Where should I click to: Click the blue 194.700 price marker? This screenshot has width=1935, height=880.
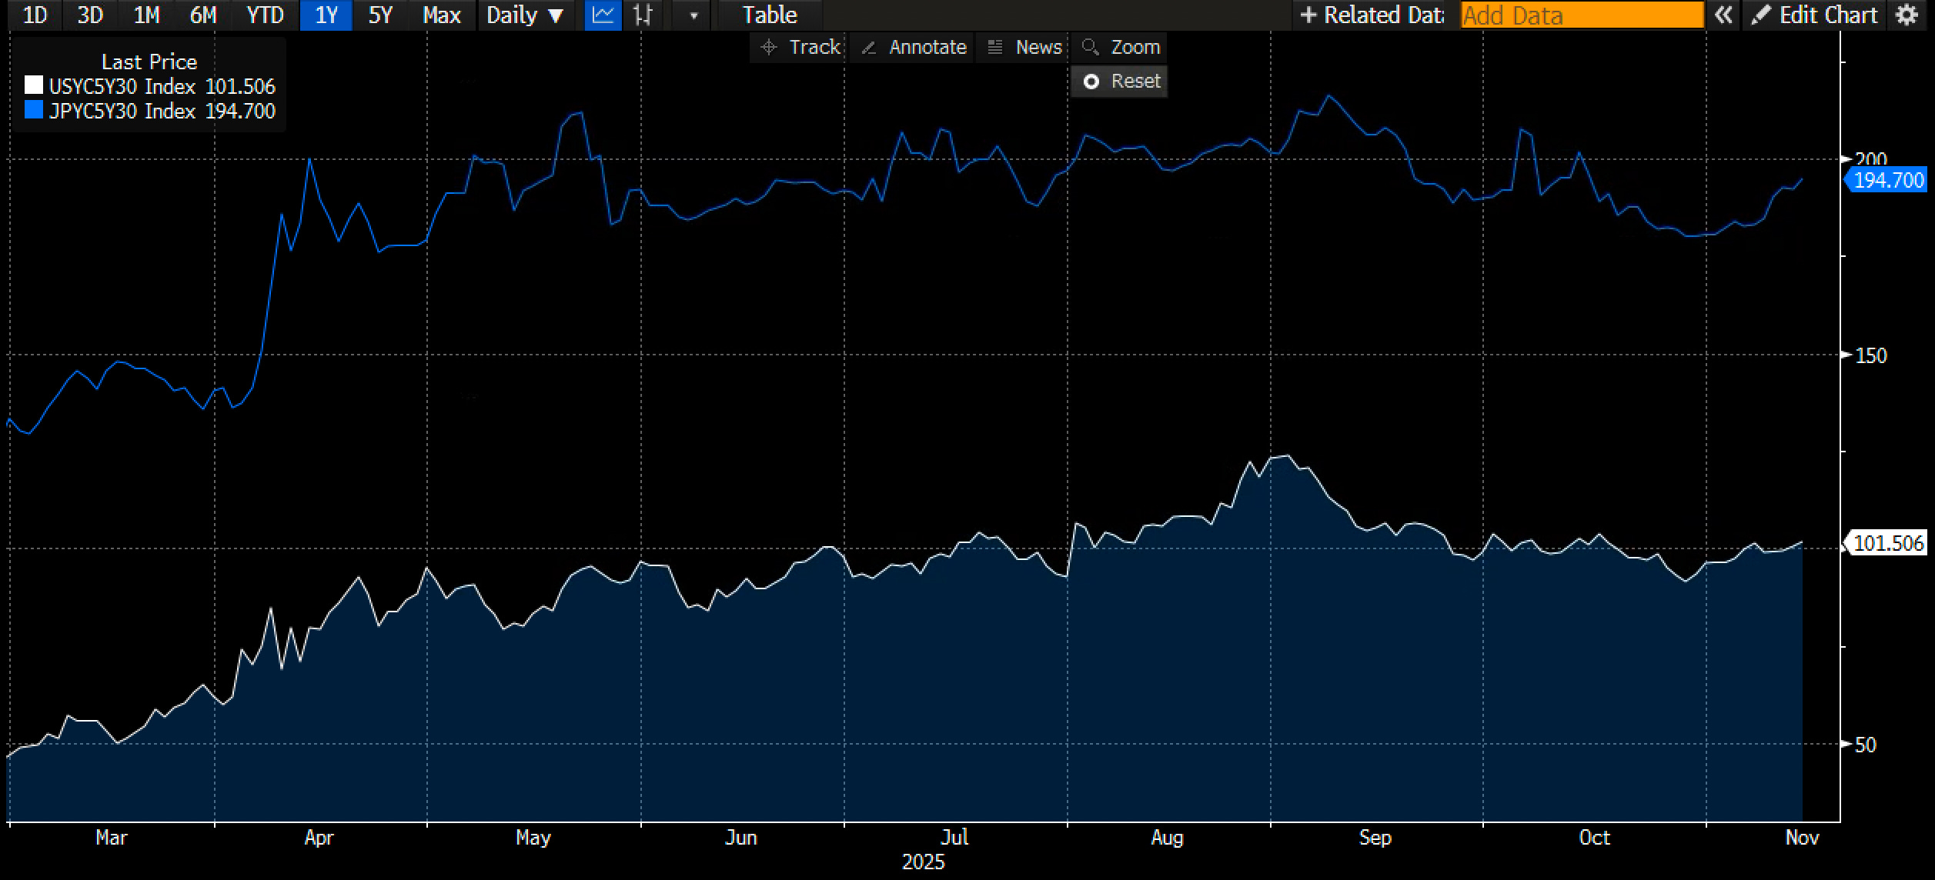[1887, 181]
